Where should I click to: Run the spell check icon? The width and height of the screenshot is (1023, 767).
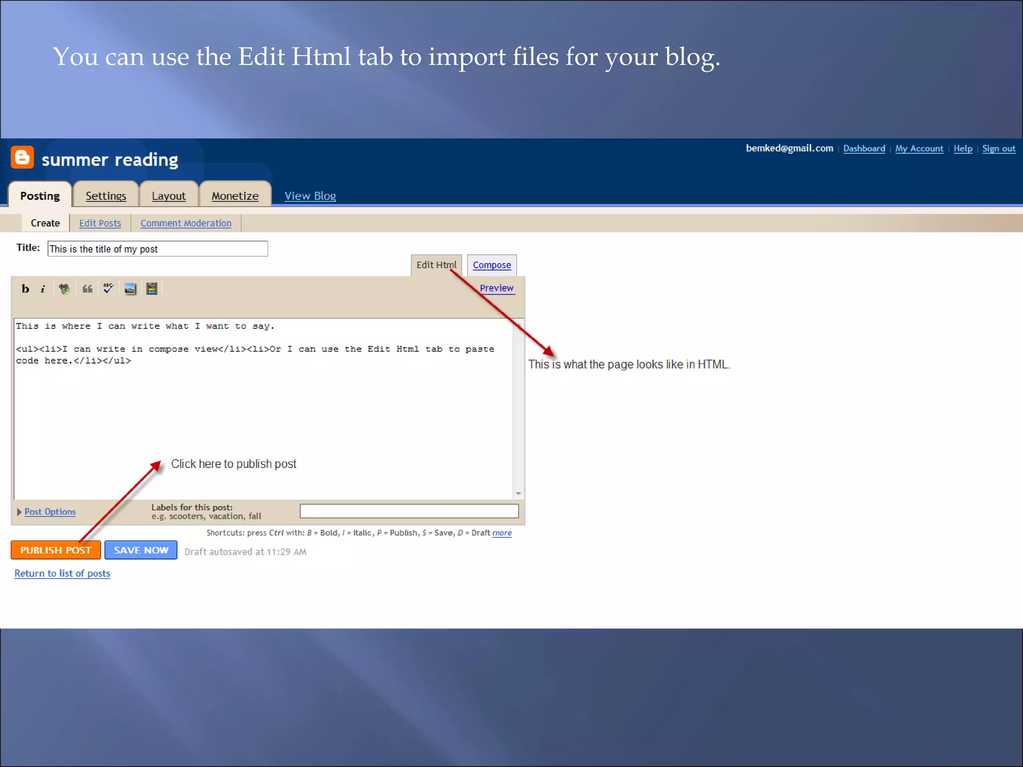point(108,288)
